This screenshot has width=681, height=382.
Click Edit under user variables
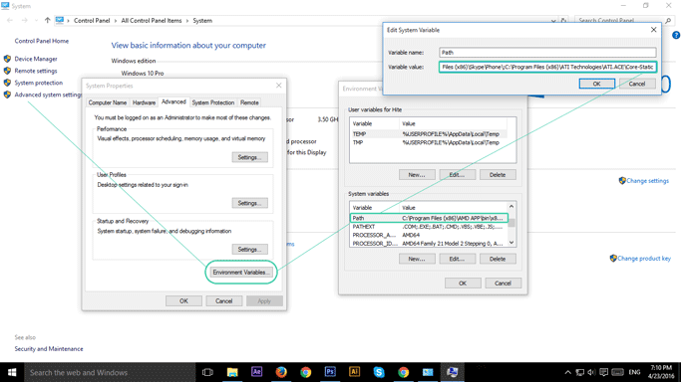tap(457, 175)
